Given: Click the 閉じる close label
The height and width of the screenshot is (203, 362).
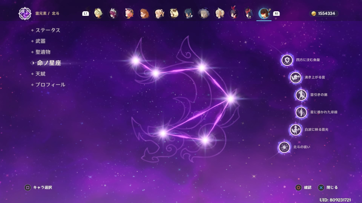Looking at the screenshot, I should pos(332,188).
